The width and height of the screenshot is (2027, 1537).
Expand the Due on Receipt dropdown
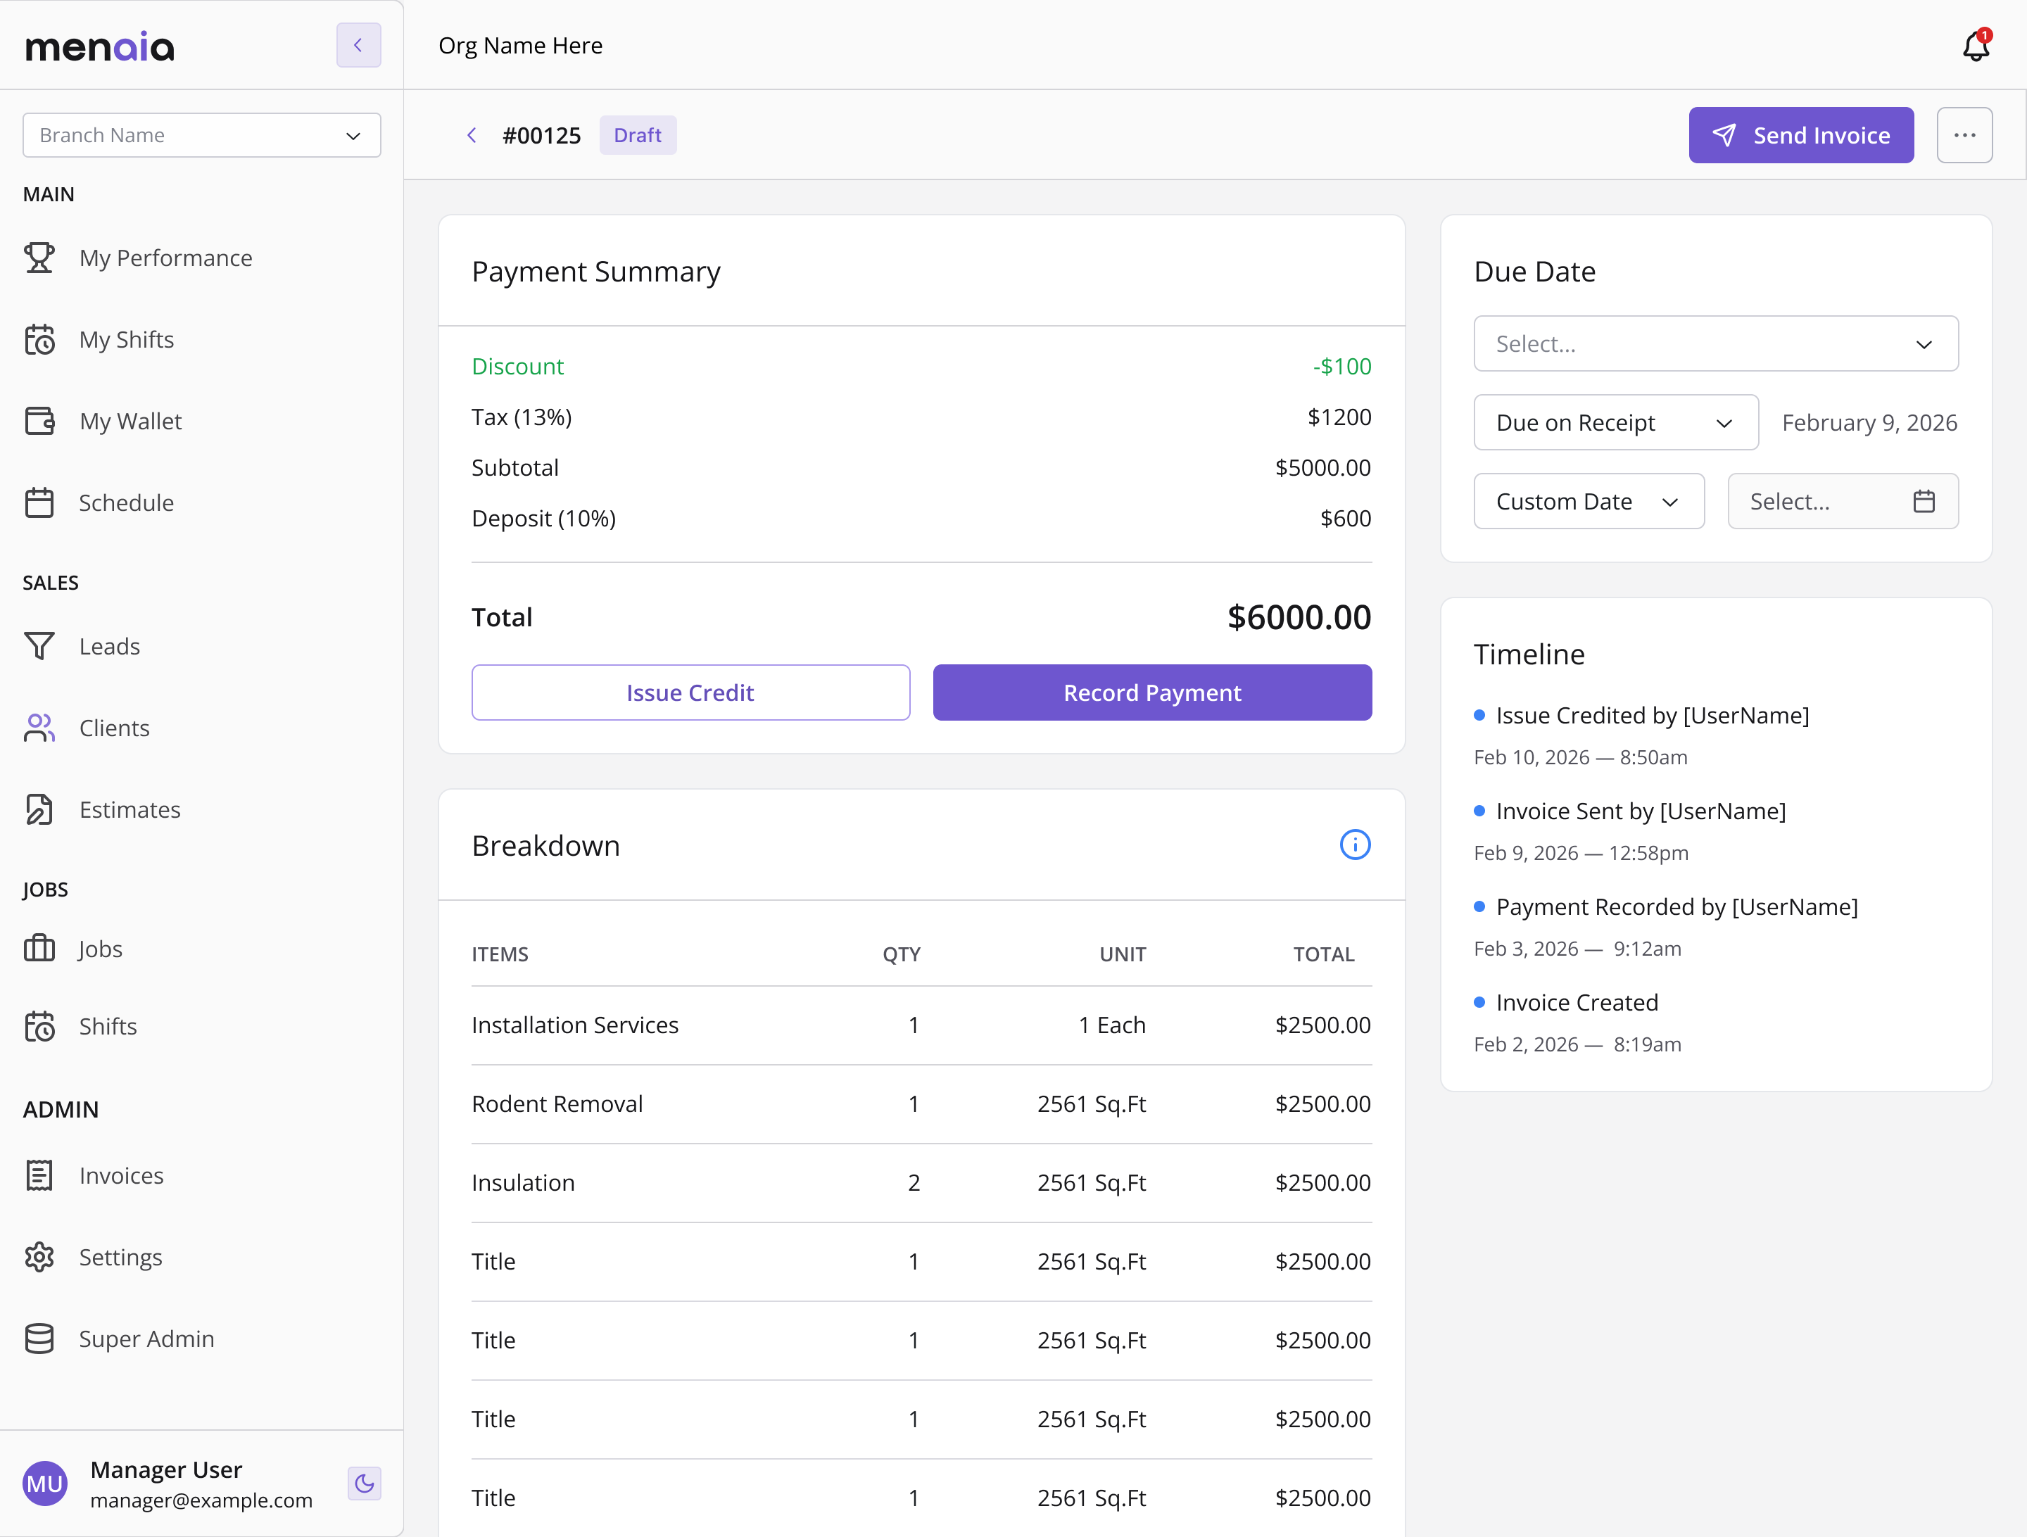(x=1615, y=422)
